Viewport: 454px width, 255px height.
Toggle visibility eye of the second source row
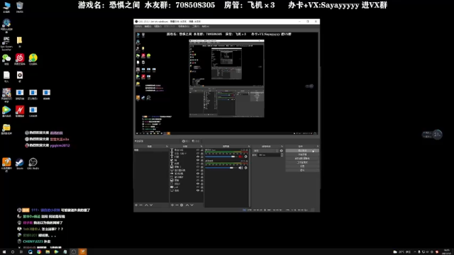click(198, 153)
